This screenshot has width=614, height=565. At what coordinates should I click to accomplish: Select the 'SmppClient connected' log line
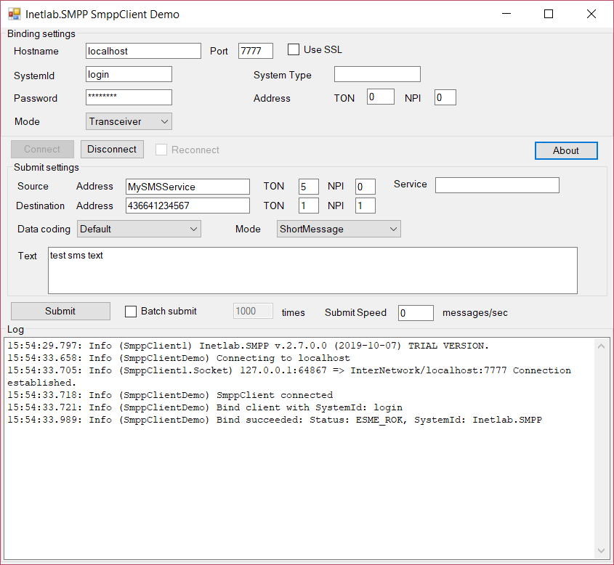tap(170, 395)
